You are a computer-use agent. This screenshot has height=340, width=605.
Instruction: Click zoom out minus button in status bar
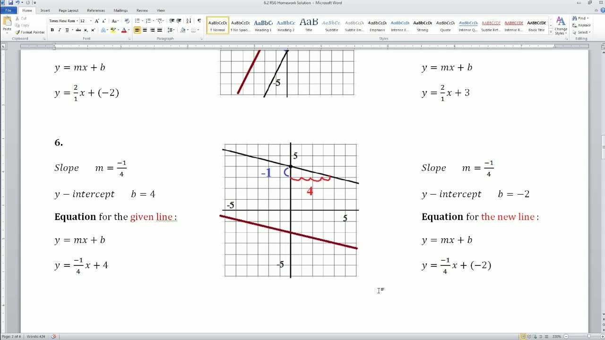tap(565, 336)
